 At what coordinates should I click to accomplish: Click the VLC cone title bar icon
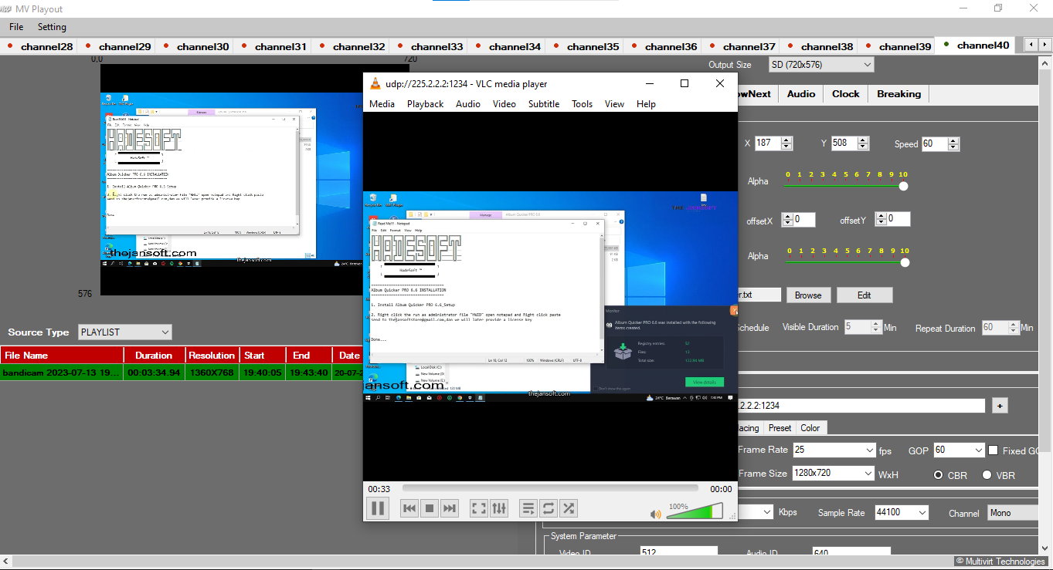[375, 83]
